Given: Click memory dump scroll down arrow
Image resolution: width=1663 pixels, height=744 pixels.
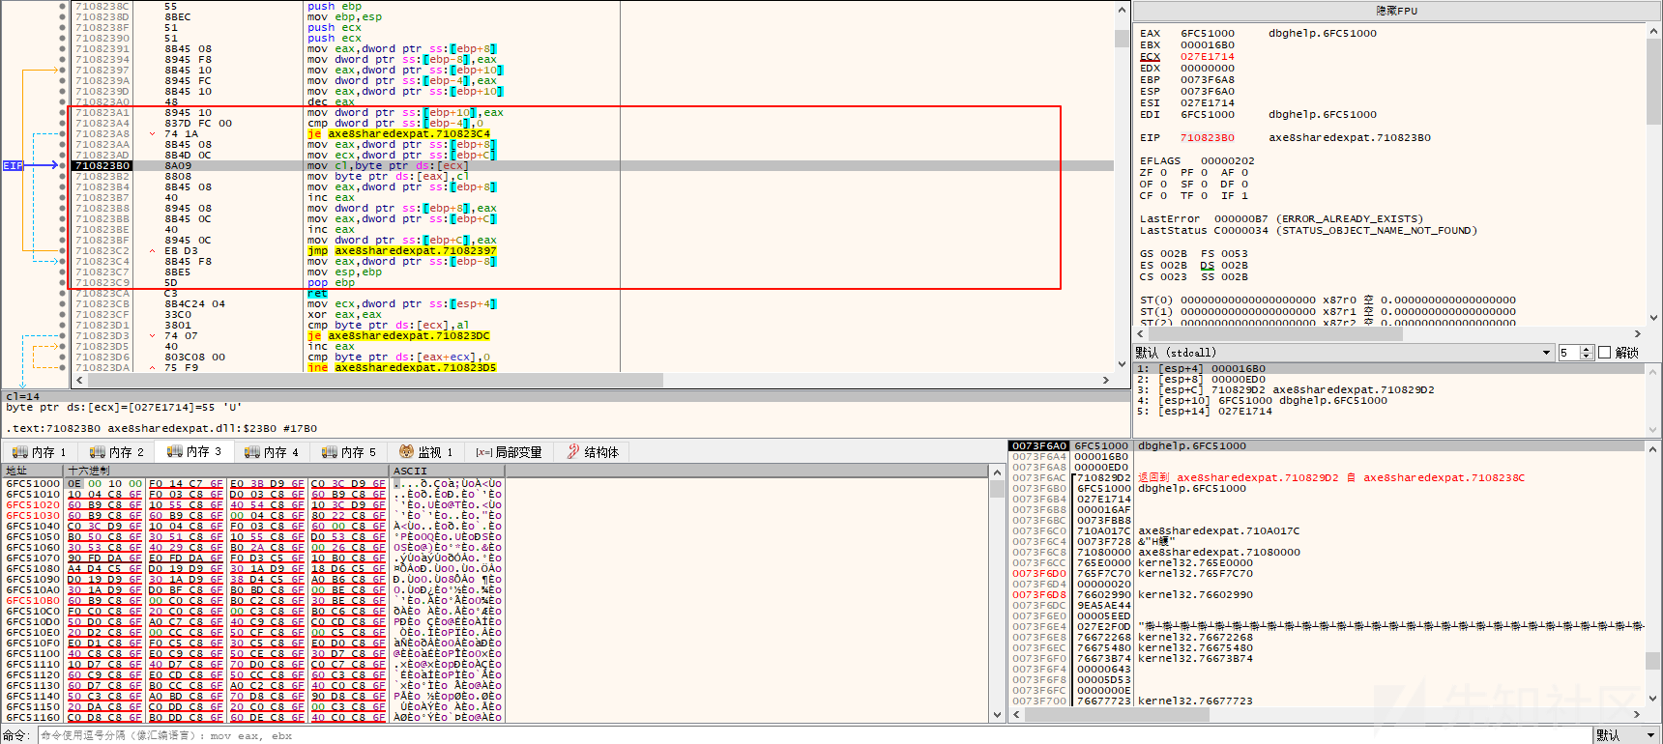Looking at the screenshot, I should point(998,715).
